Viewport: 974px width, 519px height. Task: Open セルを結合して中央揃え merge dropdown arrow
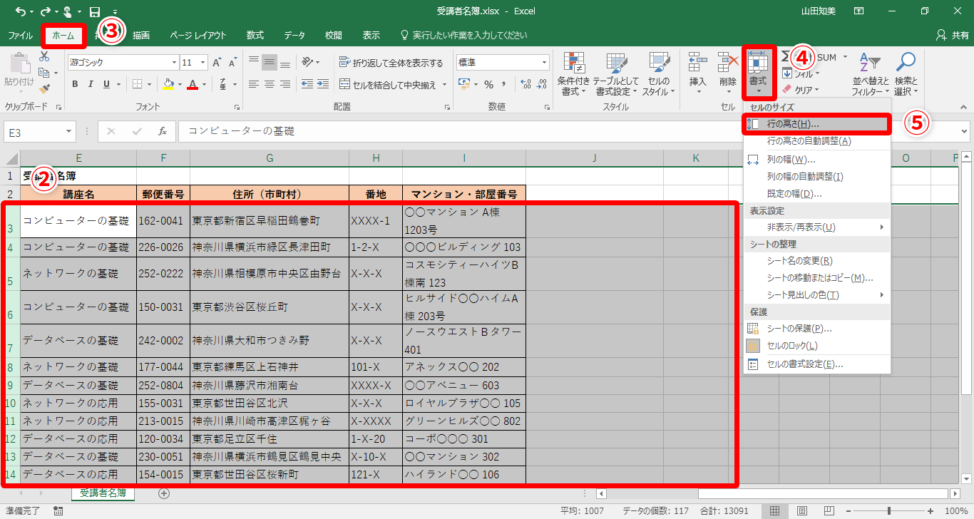[x=444, y=85]
